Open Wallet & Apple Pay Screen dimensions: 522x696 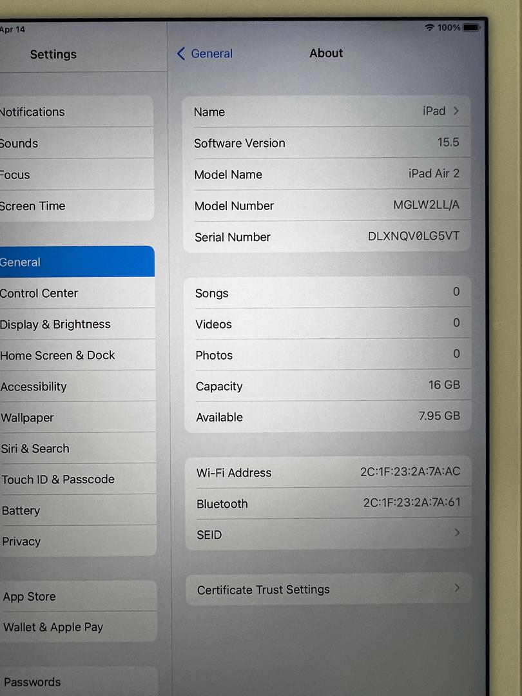(x=79, y=627)
